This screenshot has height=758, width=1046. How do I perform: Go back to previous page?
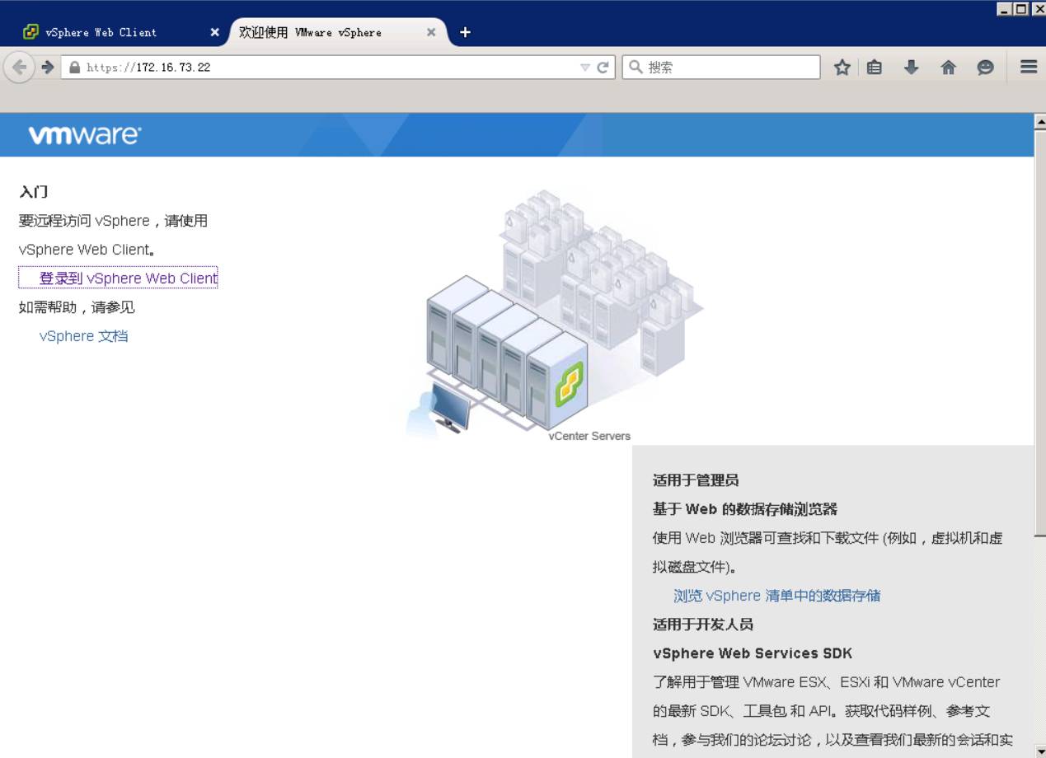tap(19, 68)
